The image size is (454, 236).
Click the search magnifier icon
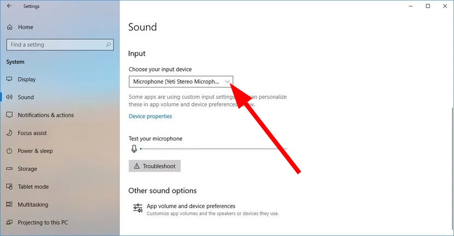(109, 45)
